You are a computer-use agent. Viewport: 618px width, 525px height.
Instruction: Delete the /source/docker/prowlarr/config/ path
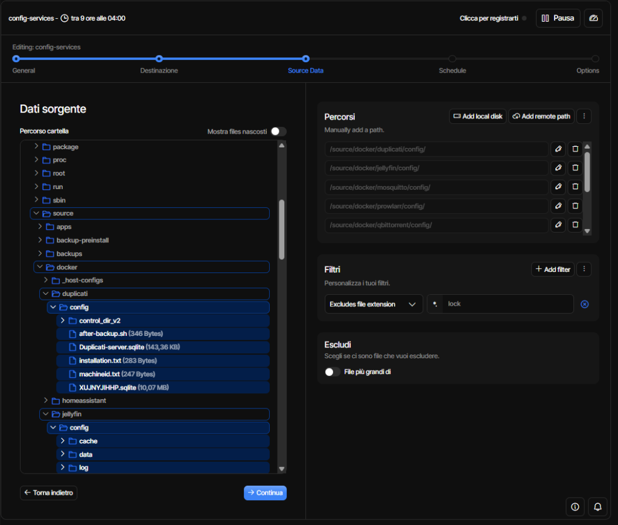(575, 206)
